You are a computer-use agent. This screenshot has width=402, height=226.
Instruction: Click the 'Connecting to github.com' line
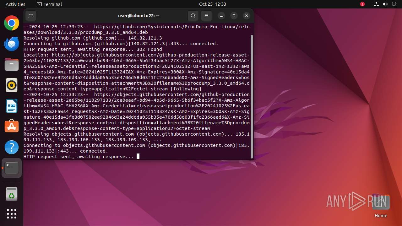pos(121,44)
